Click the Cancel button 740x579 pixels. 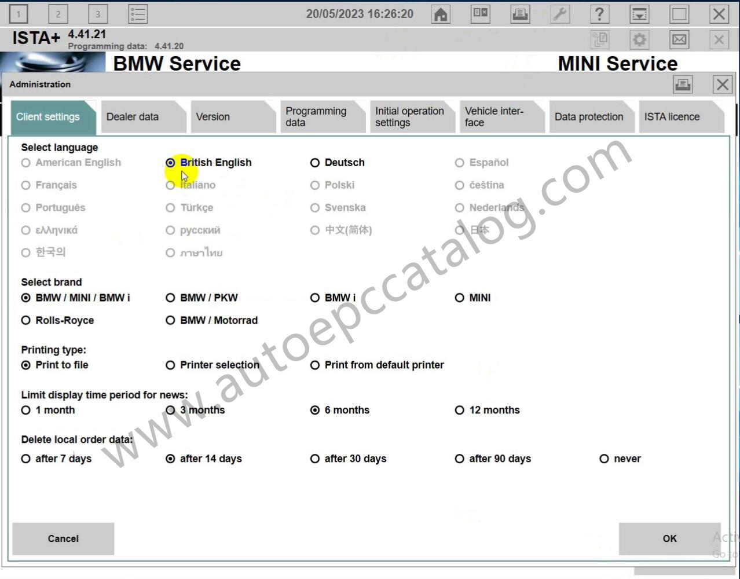point(63,539)
